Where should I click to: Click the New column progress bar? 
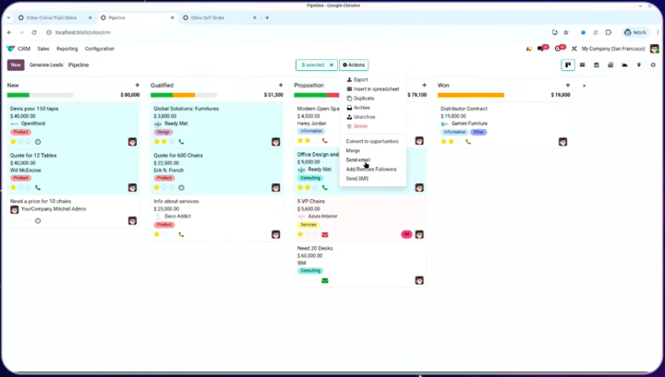[x=41, y=95]
